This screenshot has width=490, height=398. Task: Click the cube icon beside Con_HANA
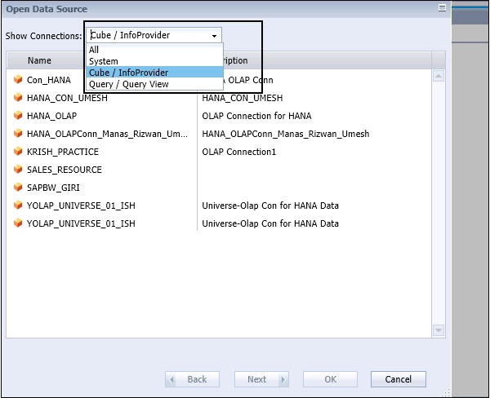[x=18, y=80]
